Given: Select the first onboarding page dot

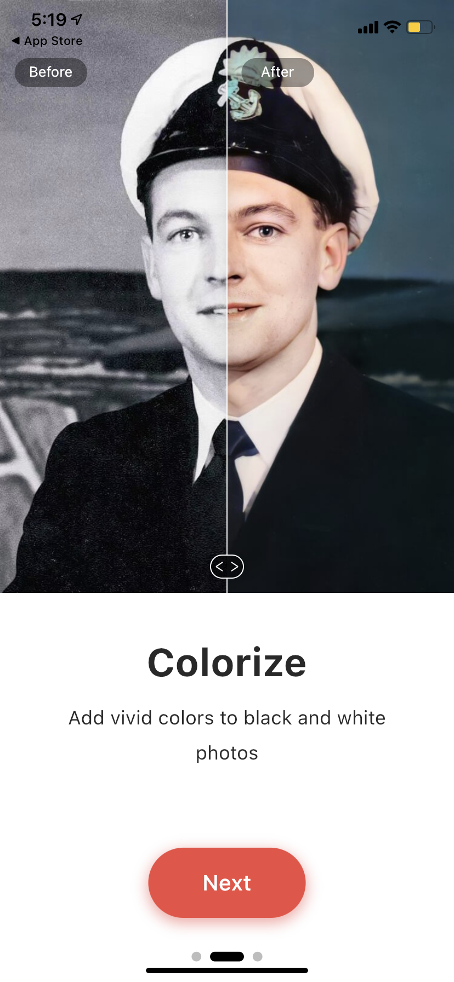Looking at the screenshot, I should pyautogui.click(x=196, y=956).
